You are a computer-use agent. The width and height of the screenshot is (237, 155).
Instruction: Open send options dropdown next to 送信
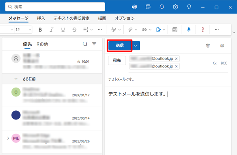tap(135, 45)
